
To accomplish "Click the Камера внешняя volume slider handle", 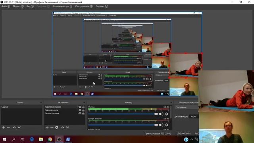I will (156, 125).
